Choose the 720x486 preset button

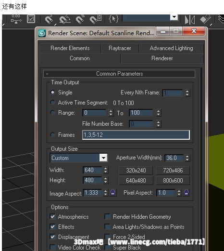pyautogui.click(x=173, y=171)
